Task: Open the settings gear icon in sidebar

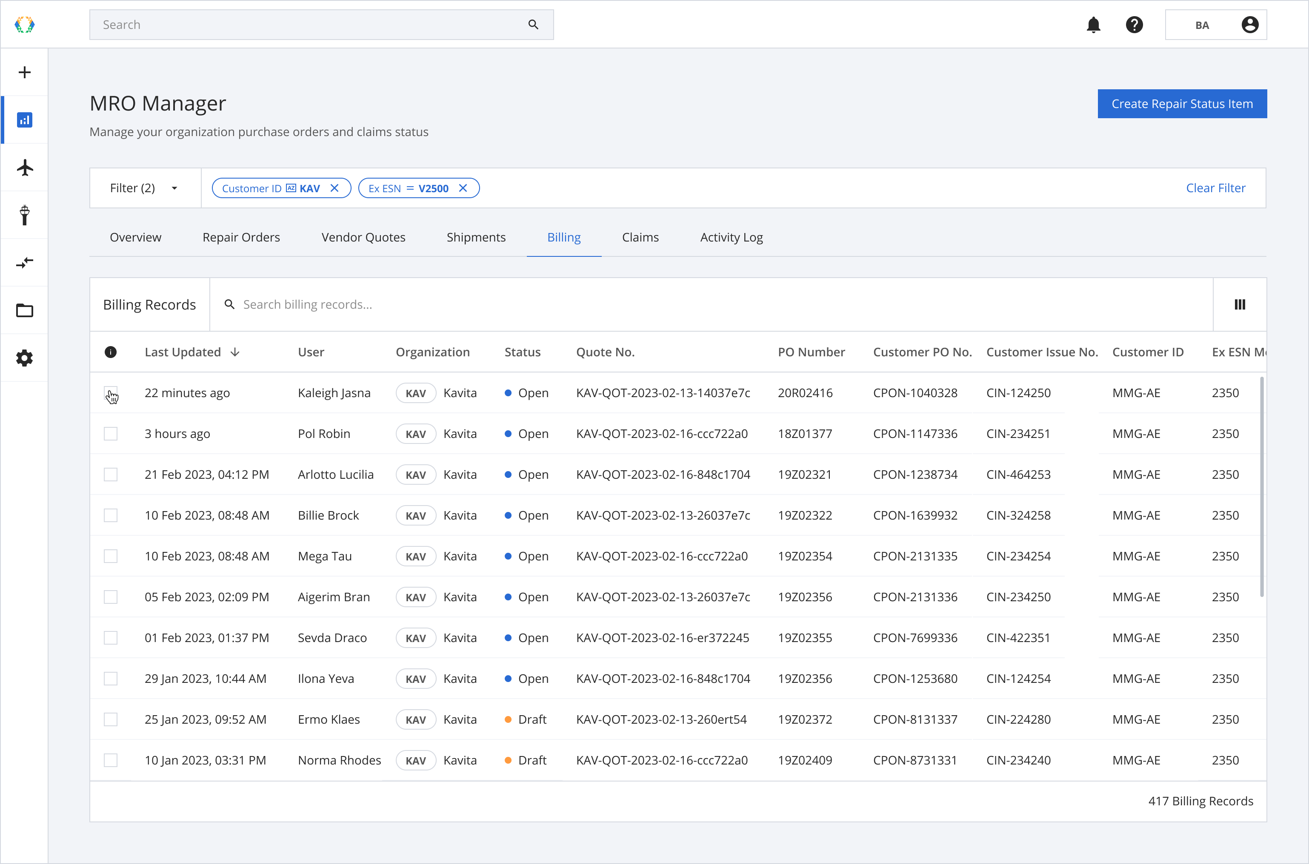Action: pos(24,358)
